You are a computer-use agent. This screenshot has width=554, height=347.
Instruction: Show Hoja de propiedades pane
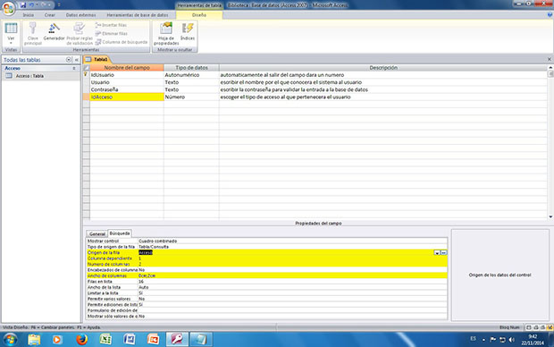tap(166, 34)
